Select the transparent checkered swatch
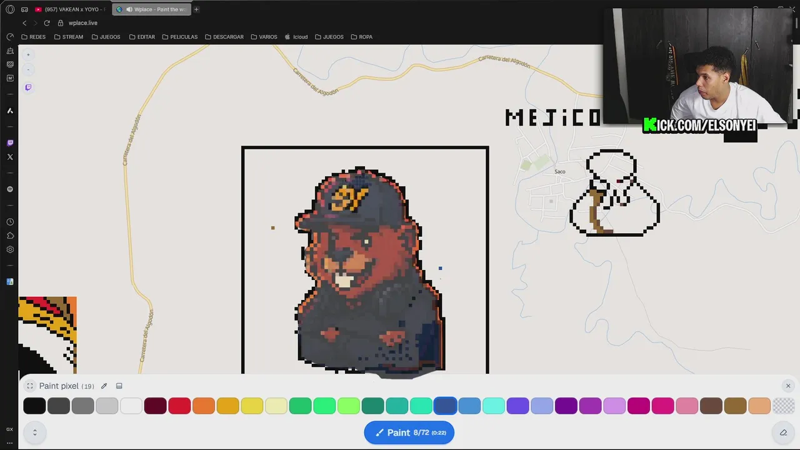800x450 pixels. (784, 406)
